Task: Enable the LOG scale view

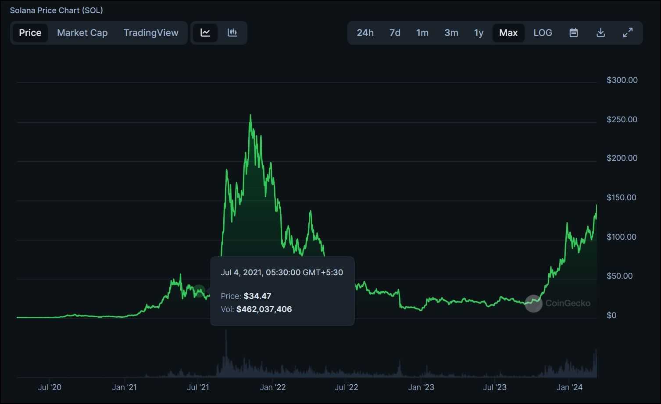Action: pyautogui.click(x=543, y=32)
